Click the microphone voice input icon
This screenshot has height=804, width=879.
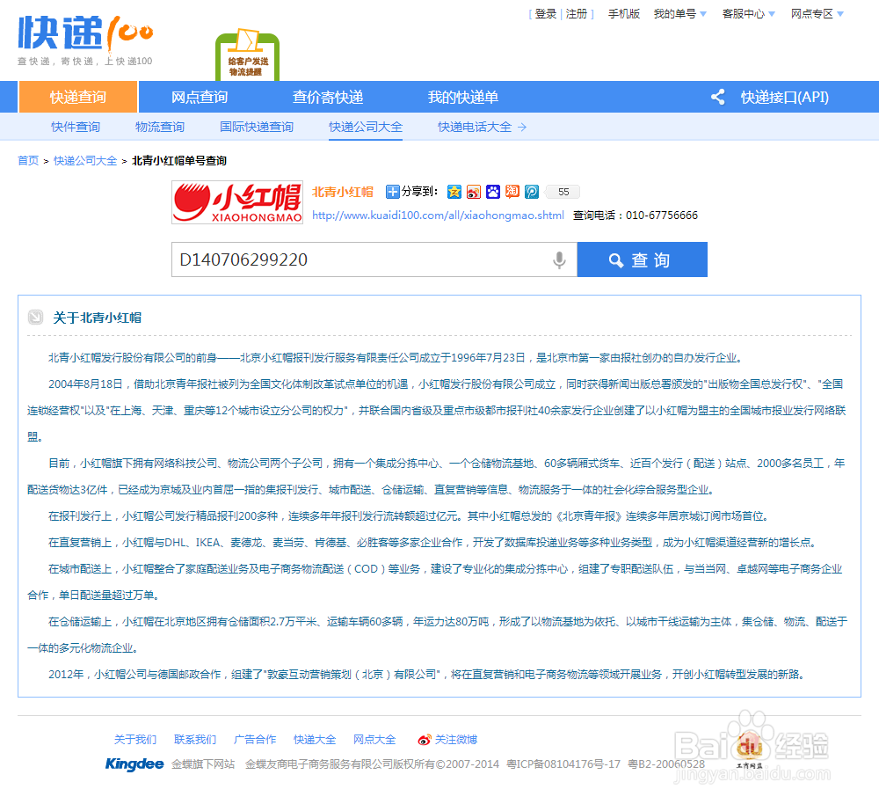[559, 259]
